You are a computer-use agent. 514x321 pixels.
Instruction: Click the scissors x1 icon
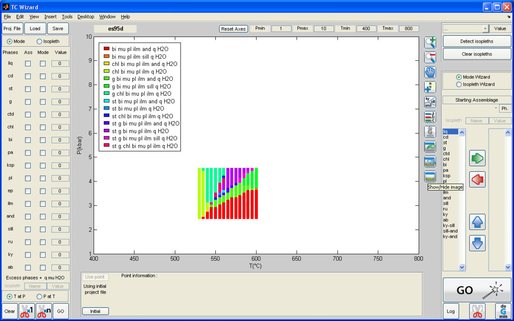point(27,311)
